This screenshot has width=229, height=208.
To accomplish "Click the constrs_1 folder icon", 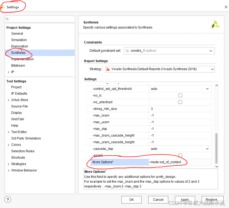I will click(127, 51).
